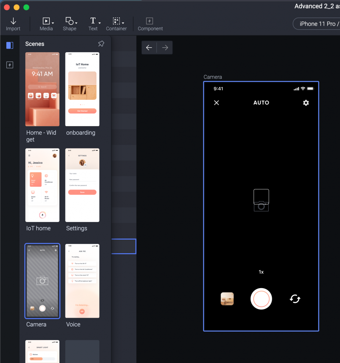The width and height of the screenshot is (340, 363).
Task: Click the gallery photo thumbnail in camera screen
Action: [x=227, y=299]
